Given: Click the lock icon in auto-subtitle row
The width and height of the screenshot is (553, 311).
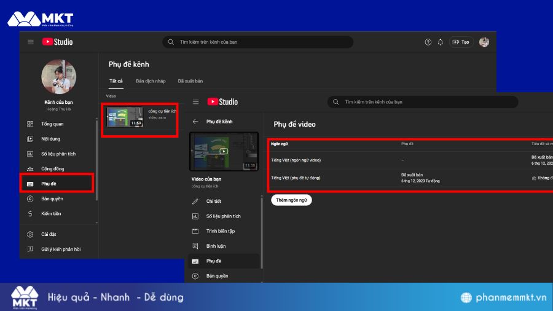Looking at the screenshot, I should [533, 178].
